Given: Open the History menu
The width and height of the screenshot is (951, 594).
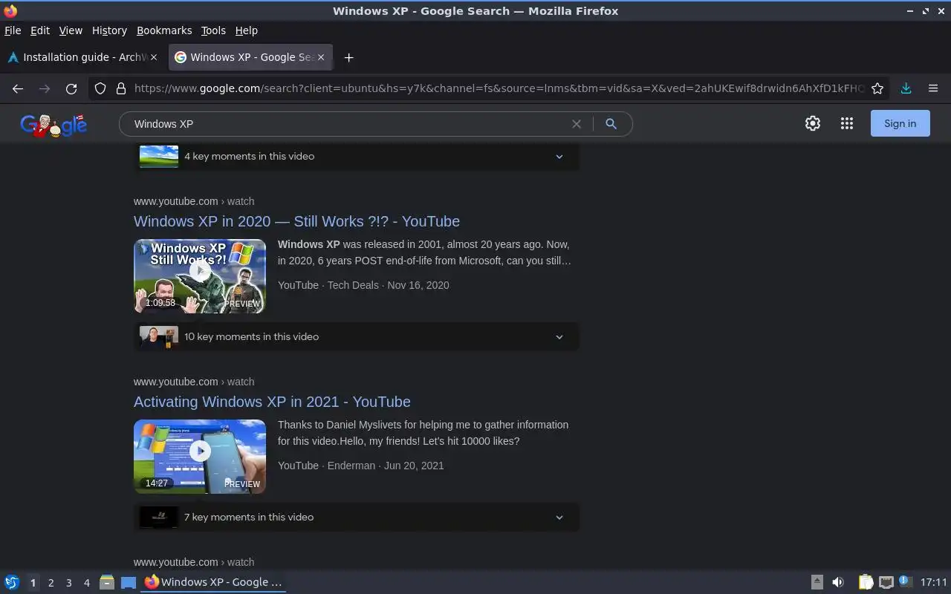Looking at the screenshot, I should click(x=109, y=30).
